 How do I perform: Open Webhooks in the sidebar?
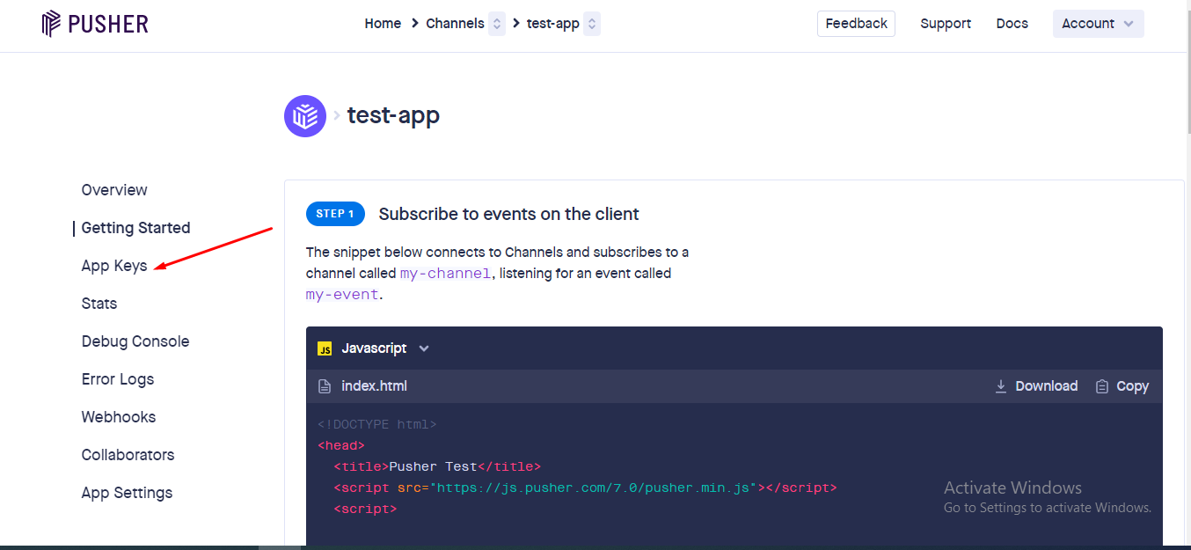119,417
